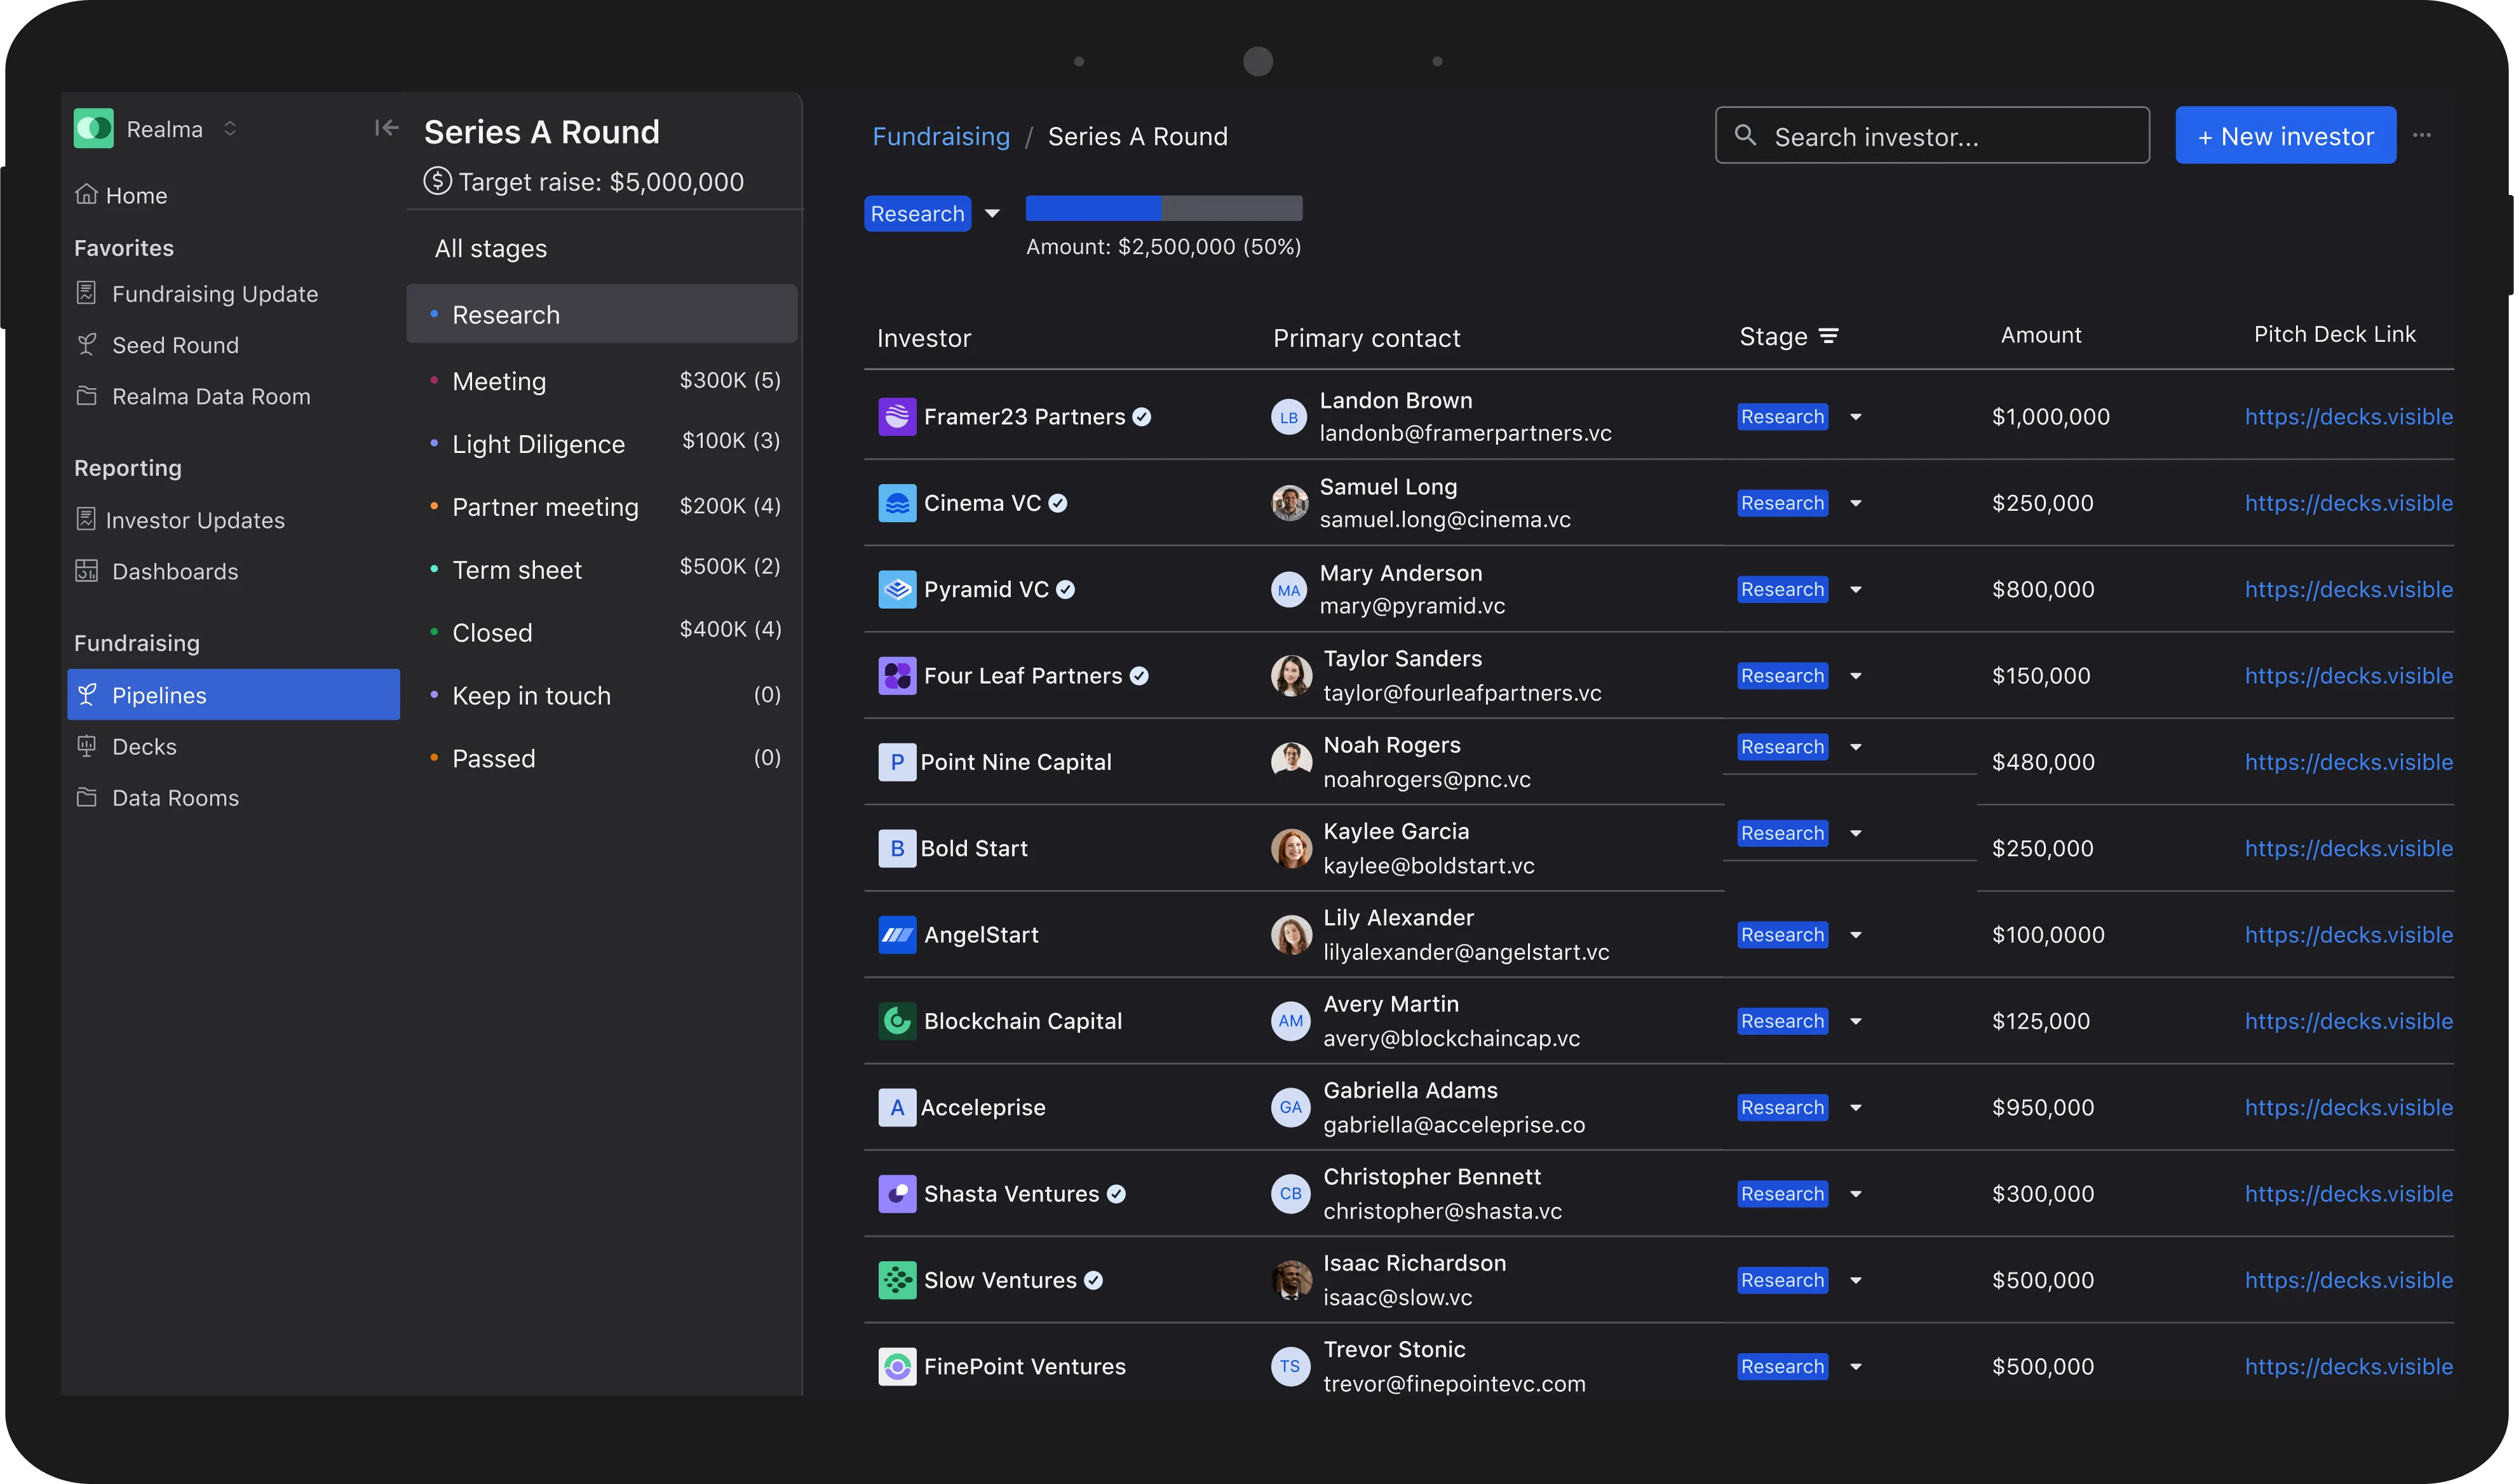Click Landon Brown's LB avatar
This screenshot has width=2514, height=1484.
(1289, 417)
